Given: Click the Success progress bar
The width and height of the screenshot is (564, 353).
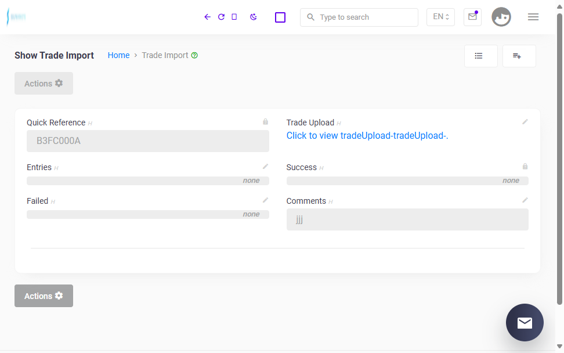Looking at the screenshot, I should (407, 181).
